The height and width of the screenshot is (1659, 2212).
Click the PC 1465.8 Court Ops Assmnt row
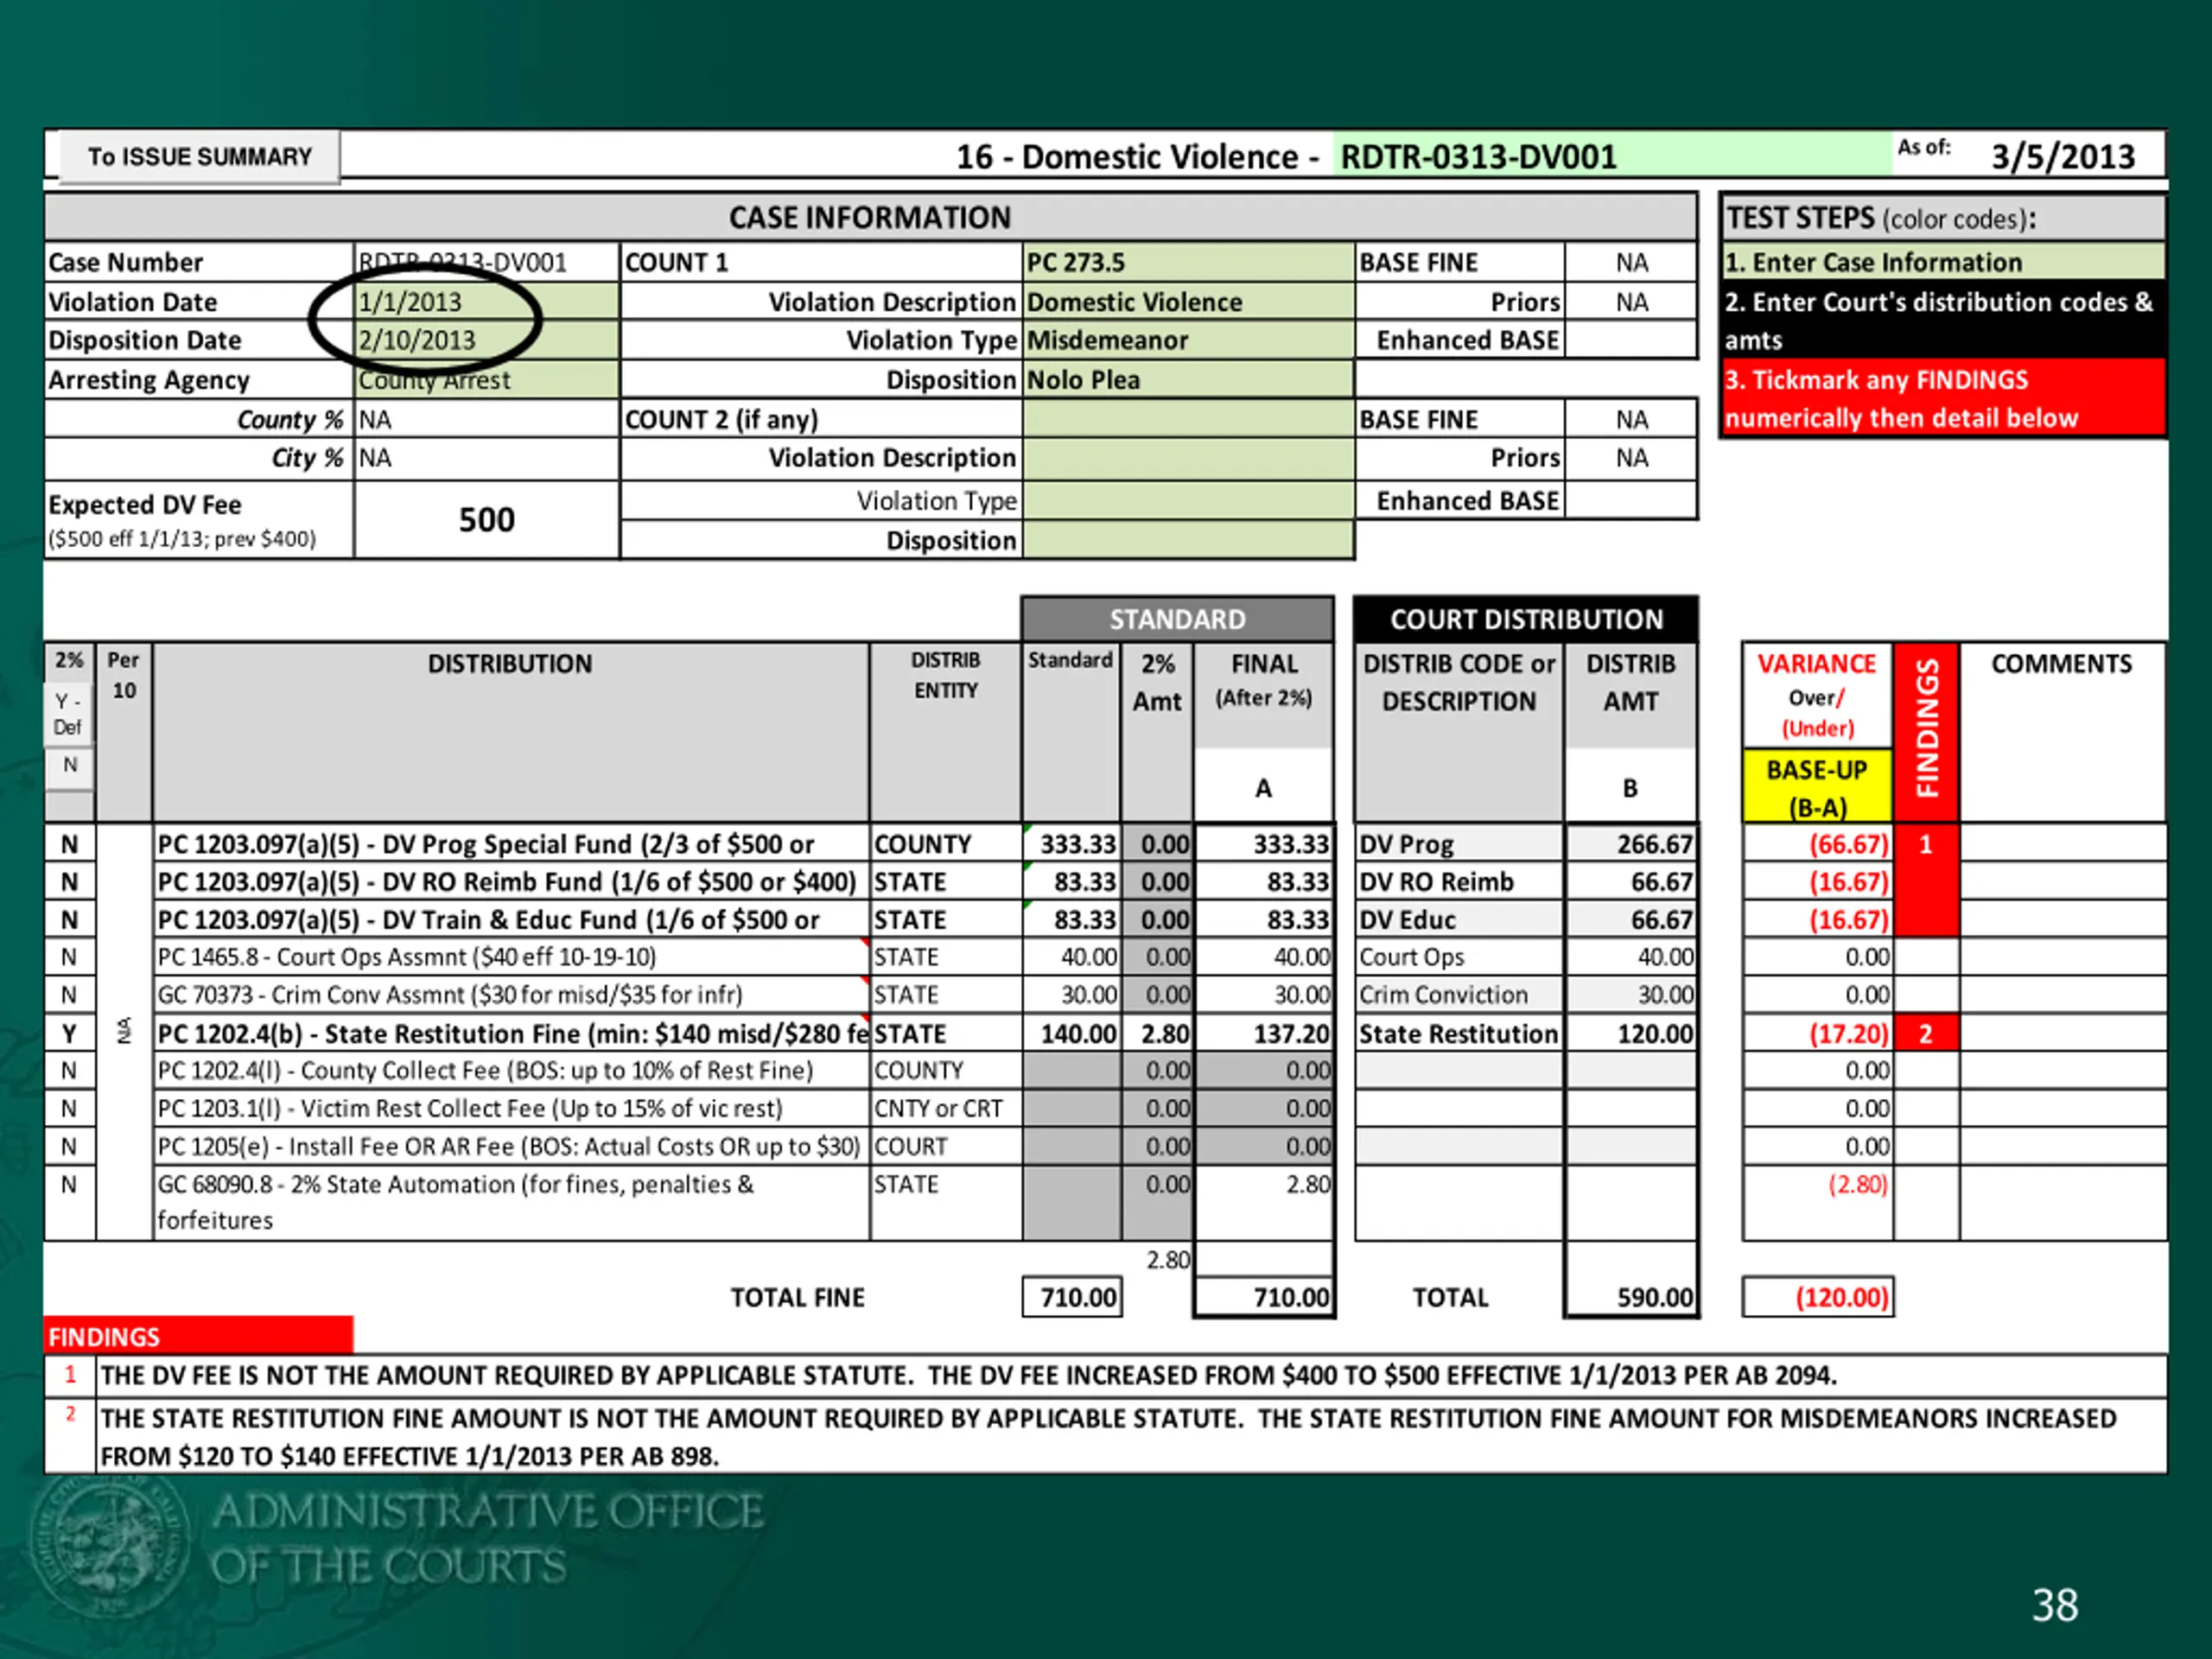click(511, 957)
